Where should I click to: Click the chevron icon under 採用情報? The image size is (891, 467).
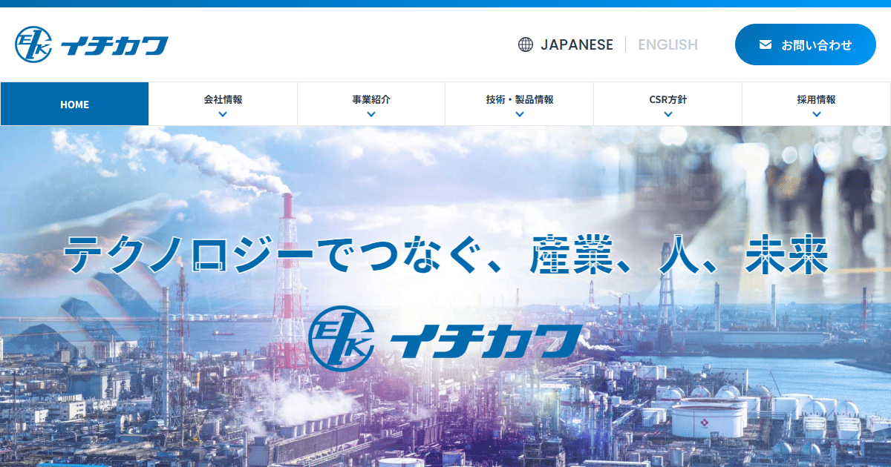click(x=817, y=113)
